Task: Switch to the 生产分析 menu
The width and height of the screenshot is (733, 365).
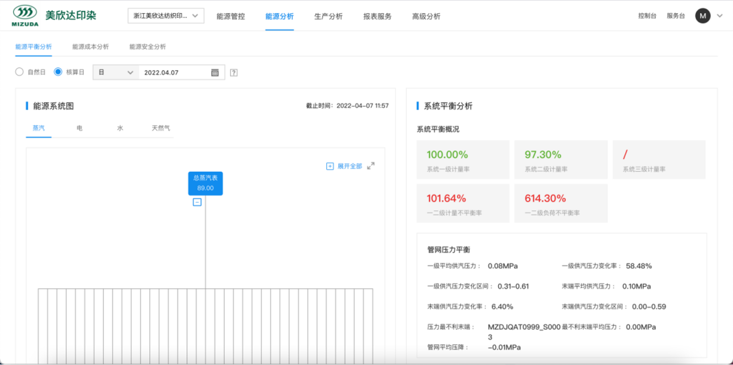Action: [328, 16]
